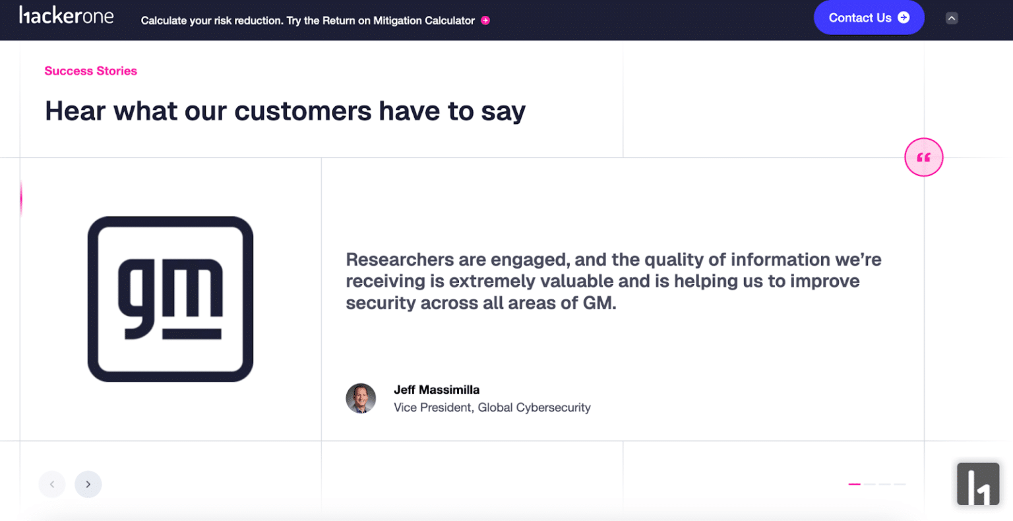The image size is (1013, 521).
Task: Click Jeff Massimilla's avatar photo
Action: pyautogui.click(x=361, y=398)
